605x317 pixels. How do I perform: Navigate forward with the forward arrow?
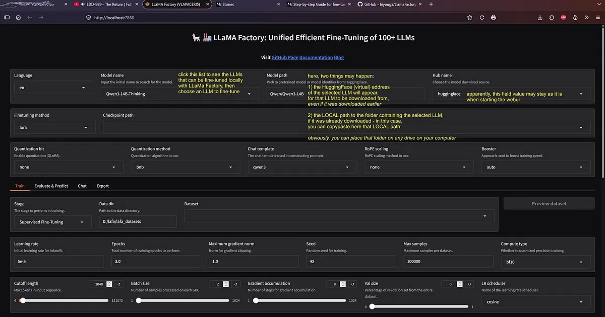pyautogui.click(x=41, y=17)
